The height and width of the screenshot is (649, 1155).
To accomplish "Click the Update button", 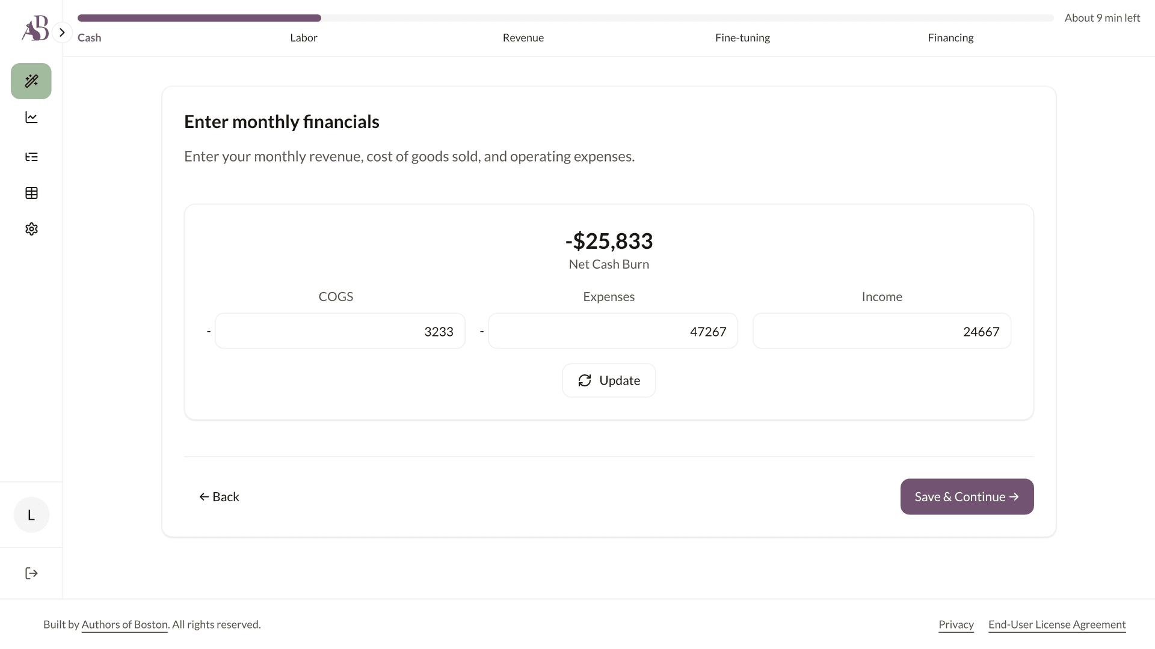I will tap(609, 380).
